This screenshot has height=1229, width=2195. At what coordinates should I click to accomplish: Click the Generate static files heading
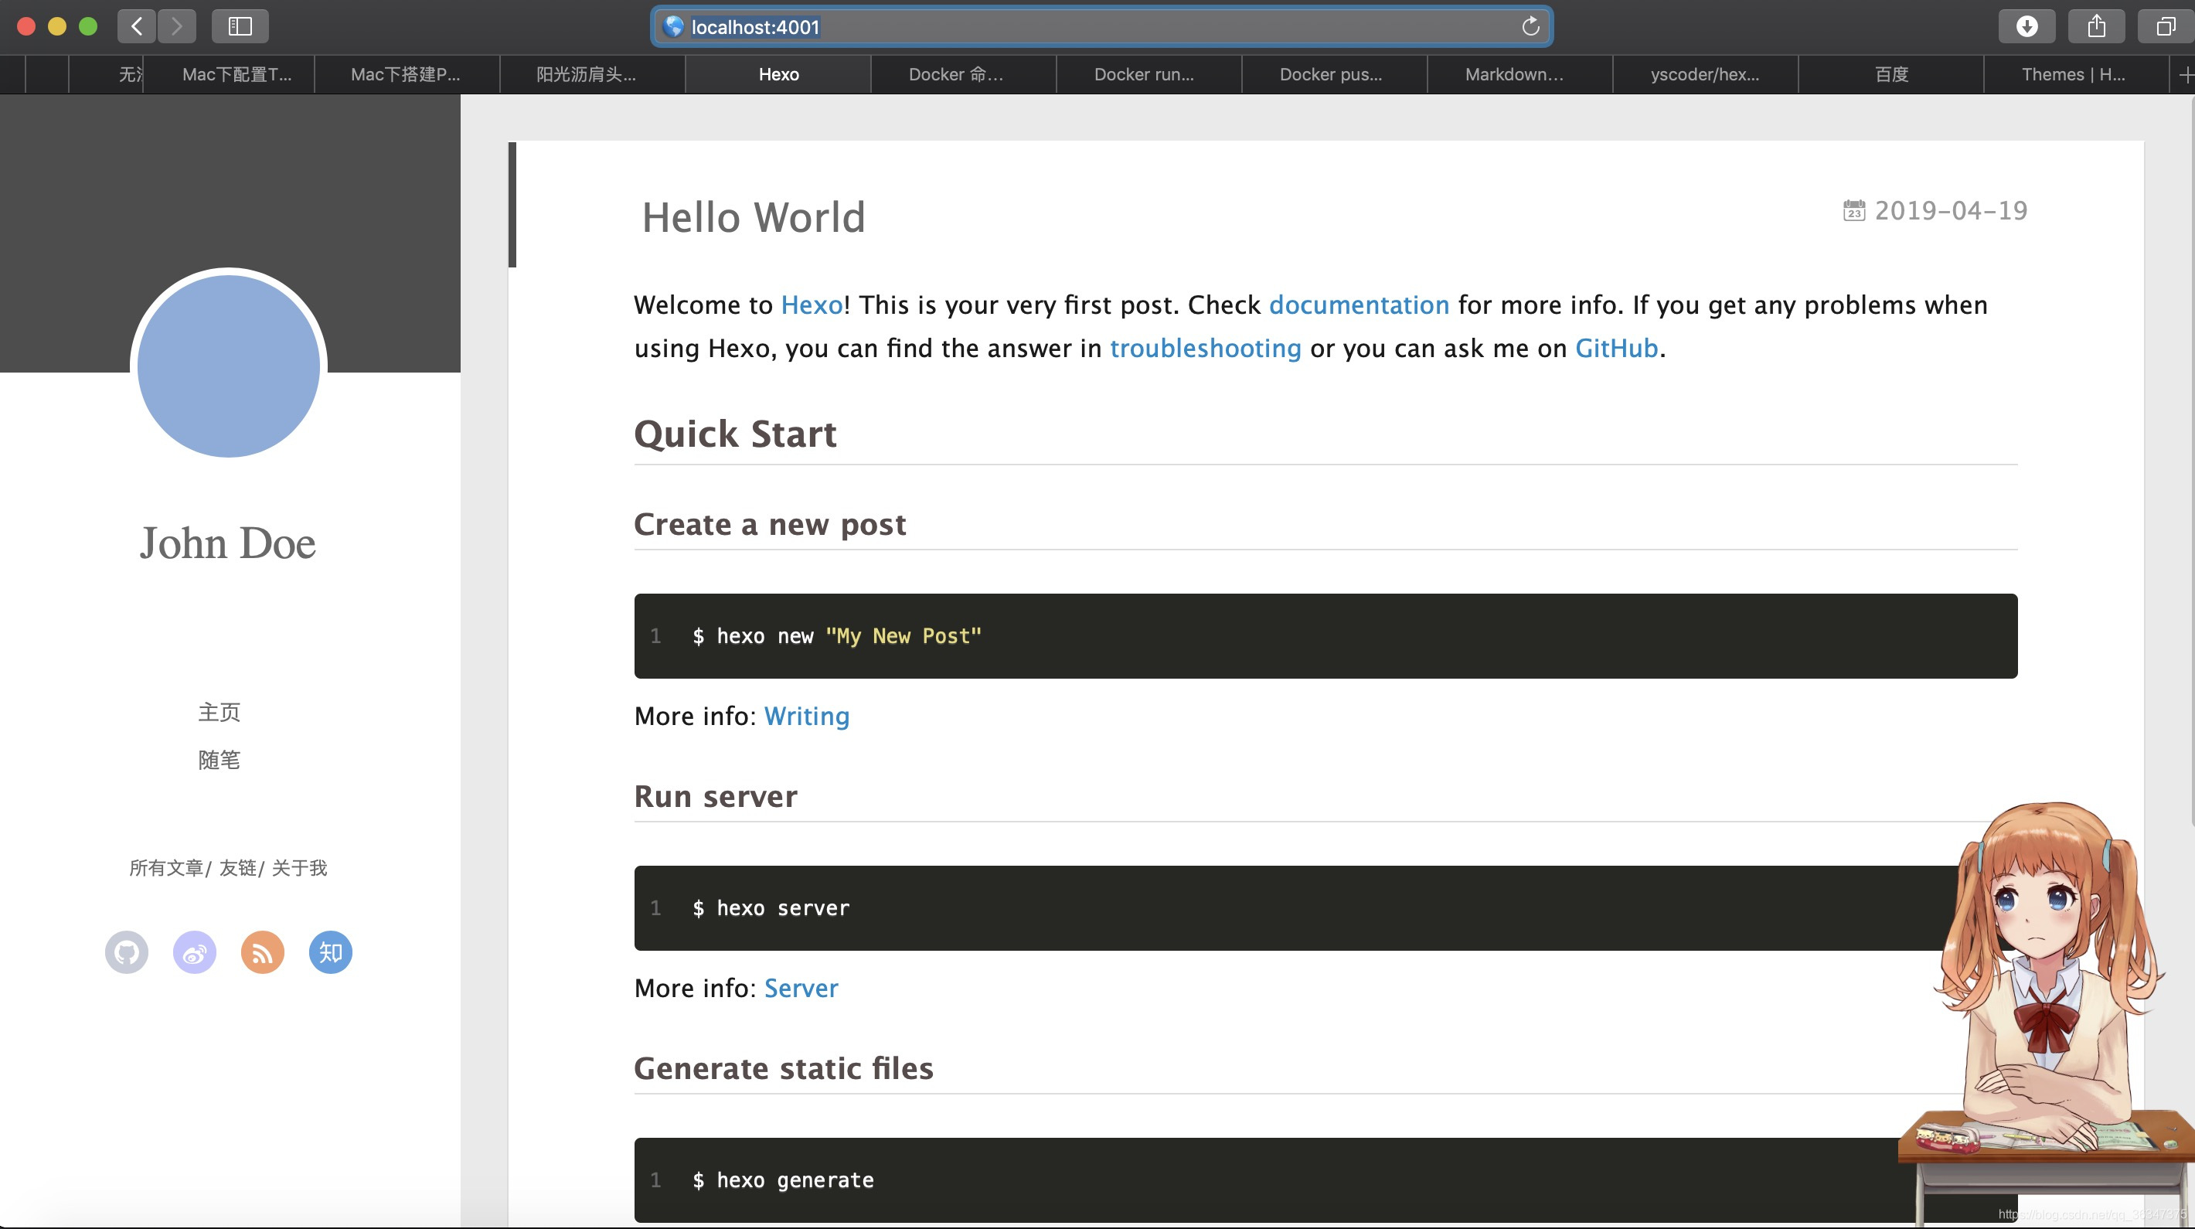coord(784,1068)
